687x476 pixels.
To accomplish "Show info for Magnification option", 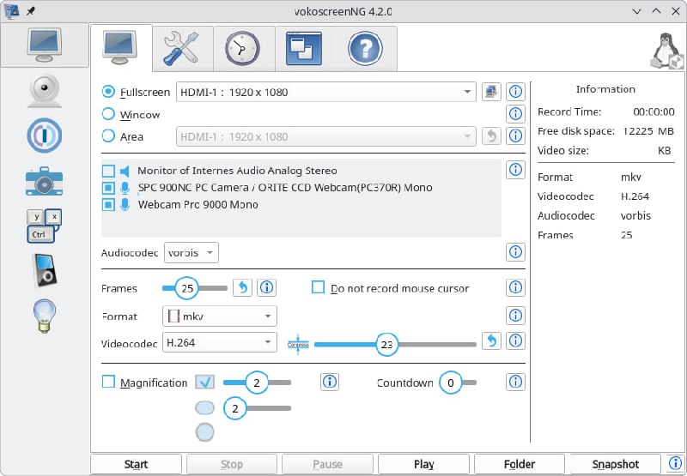I will [x=329, y=383].
